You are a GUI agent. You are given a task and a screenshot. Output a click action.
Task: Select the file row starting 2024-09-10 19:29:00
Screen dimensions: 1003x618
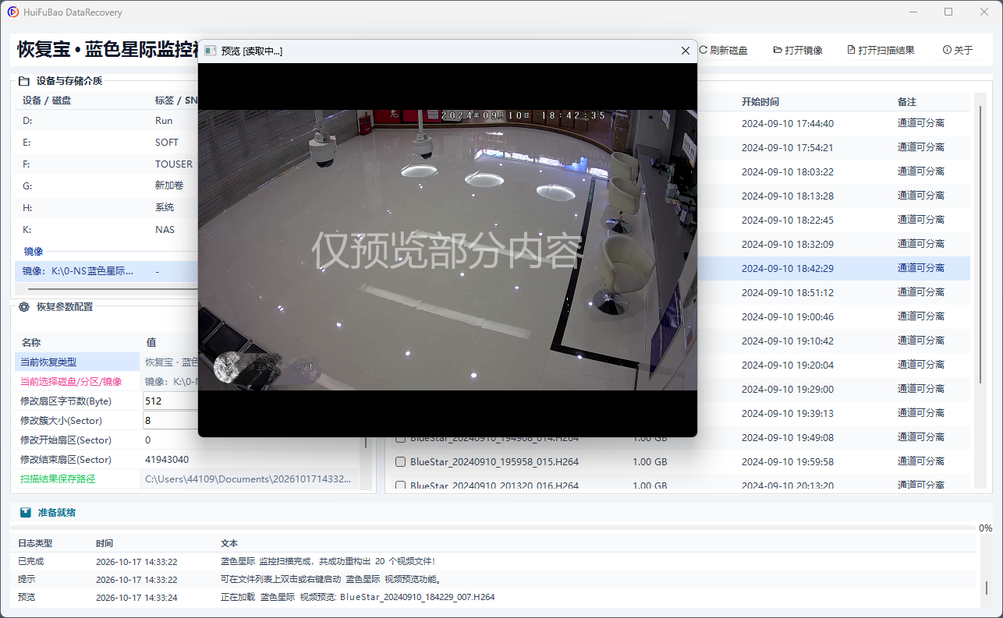pos(834,389)
